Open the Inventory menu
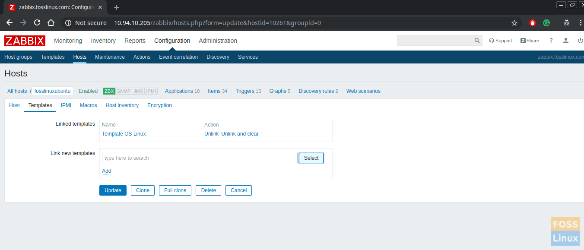Viewport: 584px width, 250px height. coord(103,41)
